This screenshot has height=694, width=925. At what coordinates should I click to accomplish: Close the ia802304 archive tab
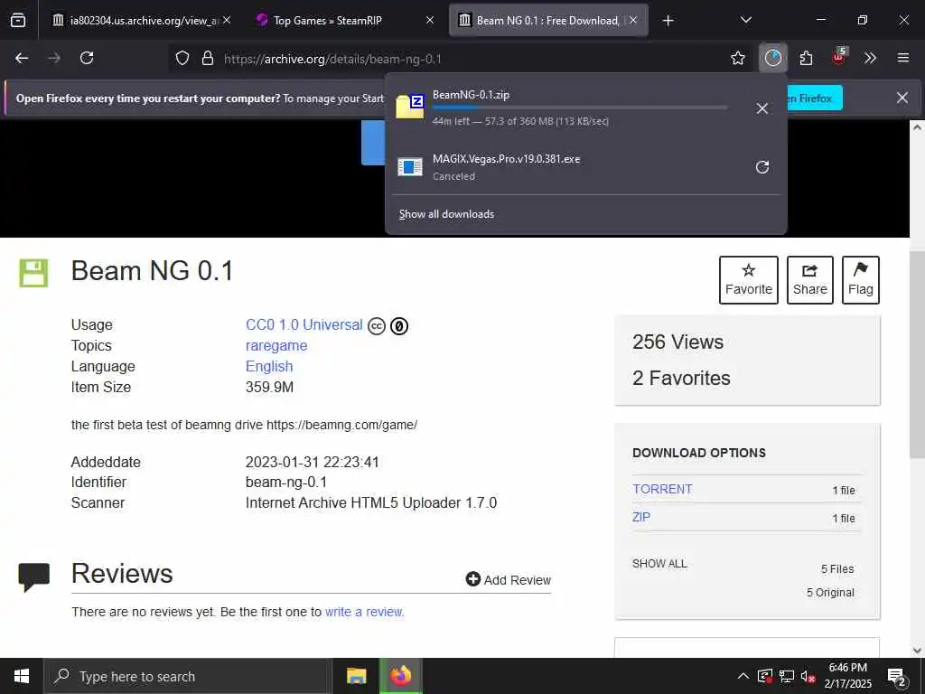click(x=227, y=20)
